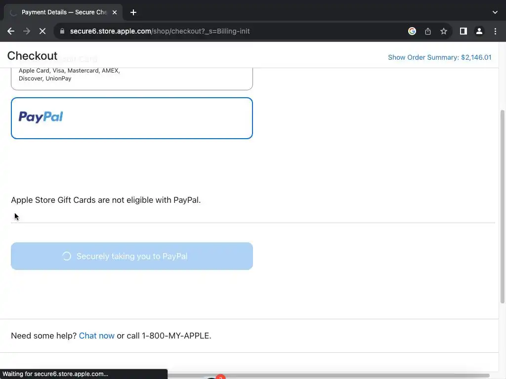Click Securely taking you to PayPal button
This screenshot has width=506, height=379.
tap(131, 256)
